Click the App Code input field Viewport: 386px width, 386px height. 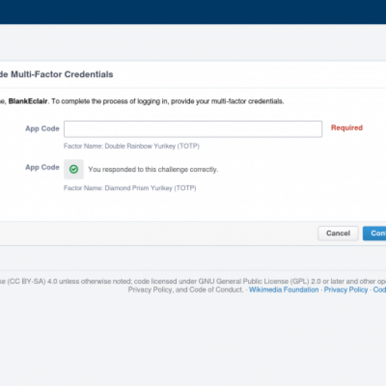coord(193,129)
